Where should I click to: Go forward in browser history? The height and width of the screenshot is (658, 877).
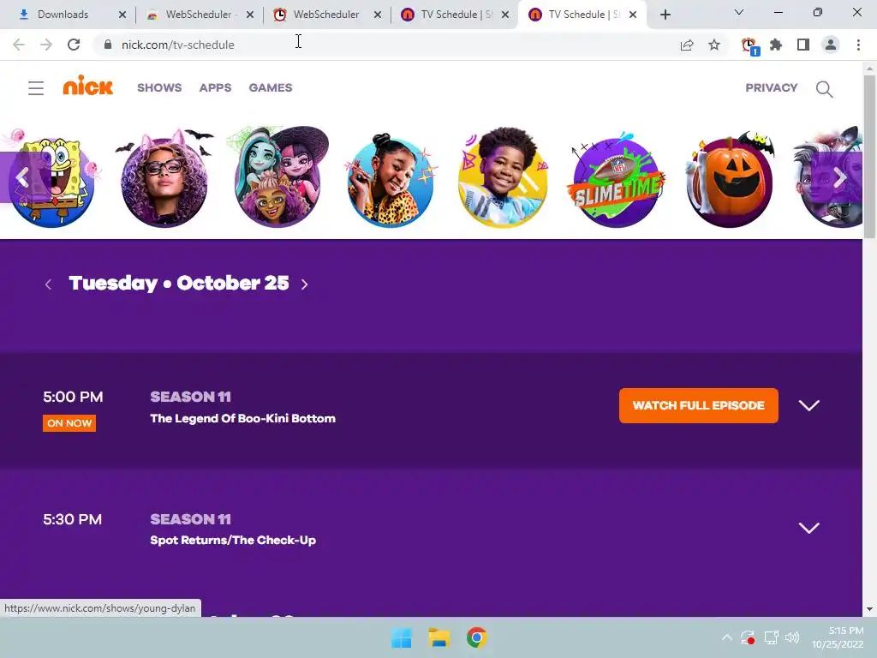46,45
